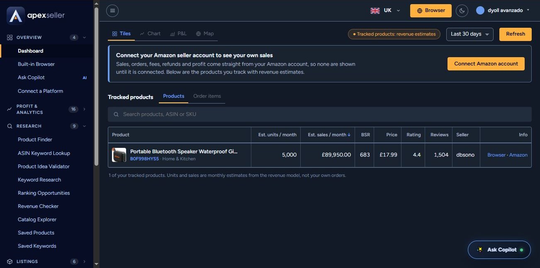Click ASIN B0F998HYS5 link
The height and width of the screenshot is (268, 540).
tap(145, 159)
